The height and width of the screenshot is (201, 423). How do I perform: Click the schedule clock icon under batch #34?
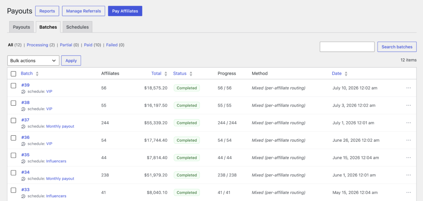23,179
